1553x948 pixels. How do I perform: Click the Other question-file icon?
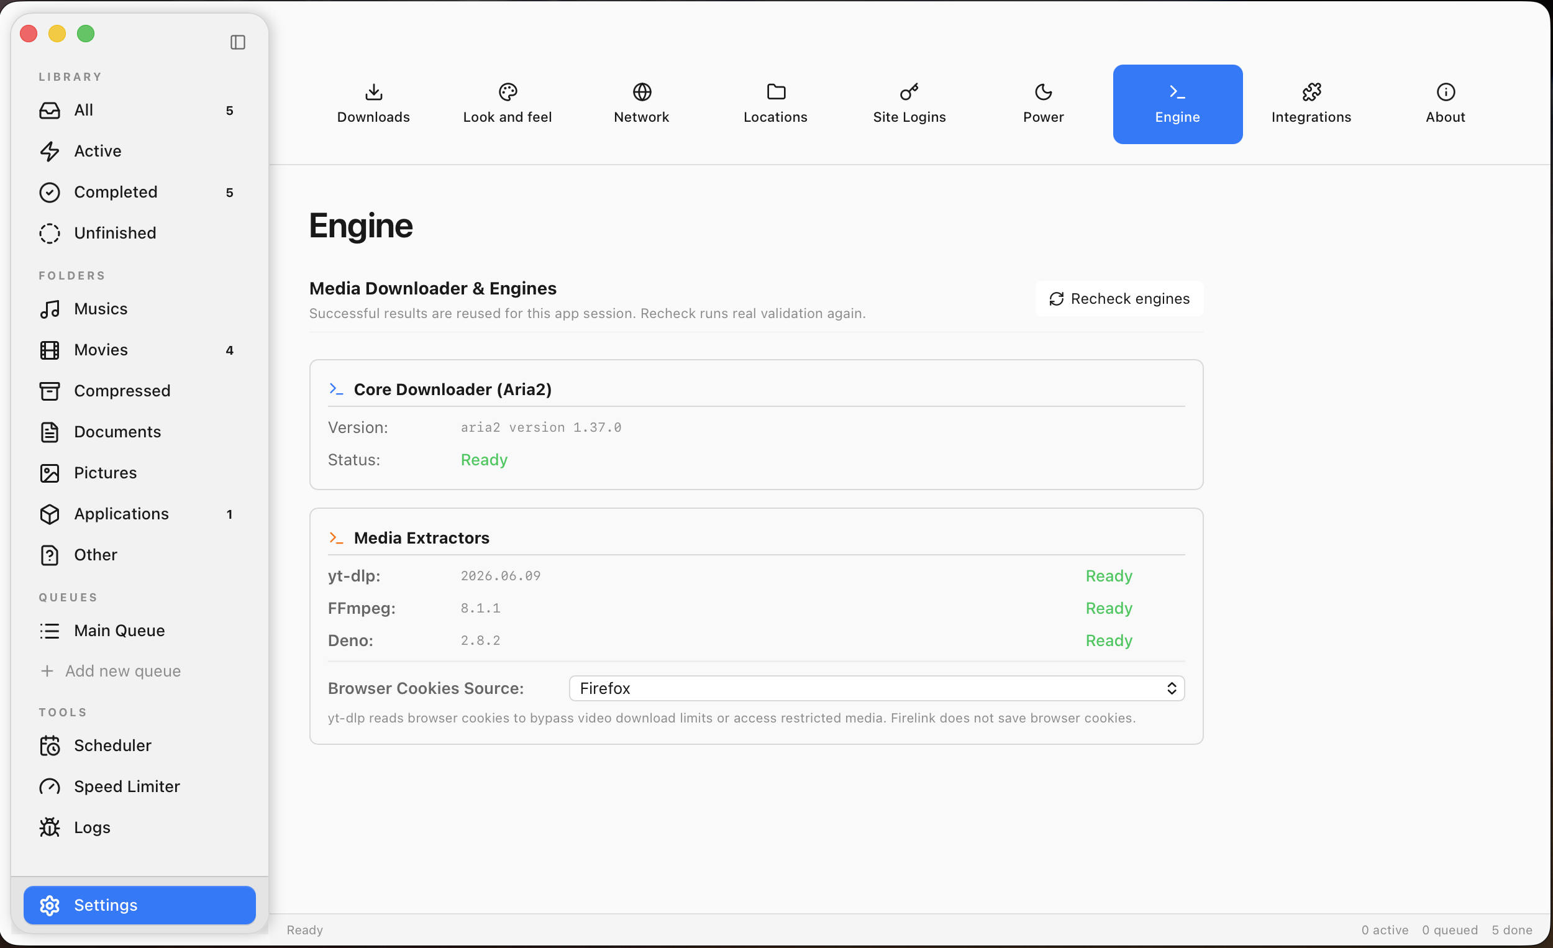(50, 555)
